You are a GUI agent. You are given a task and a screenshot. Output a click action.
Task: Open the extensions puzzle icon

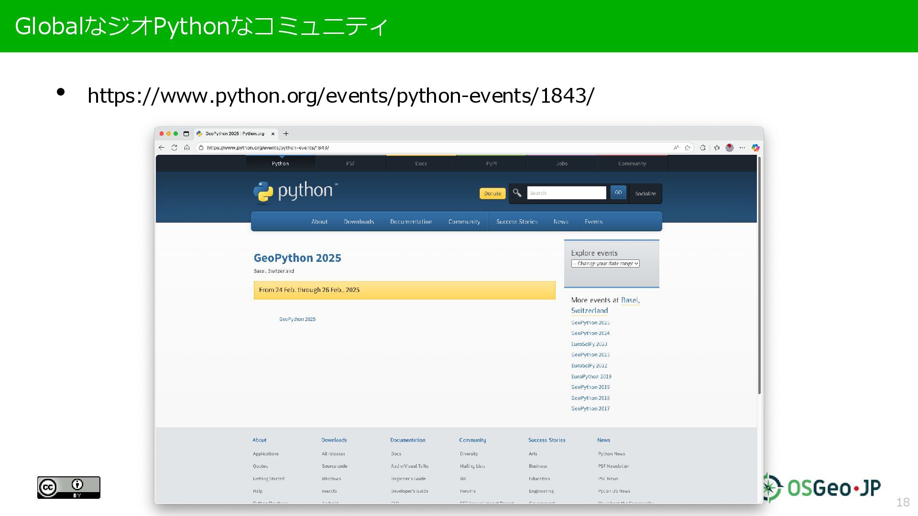click(x=702, y=148)
